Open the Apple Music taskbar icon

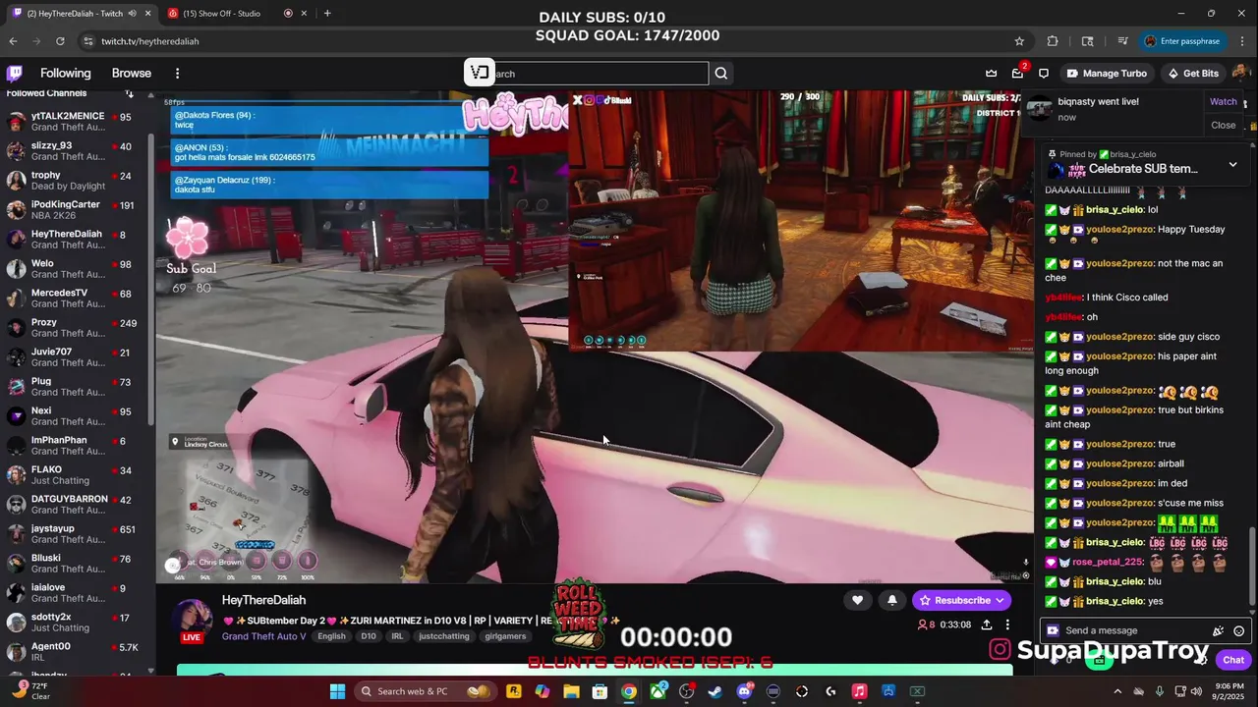tap(859, 691)
